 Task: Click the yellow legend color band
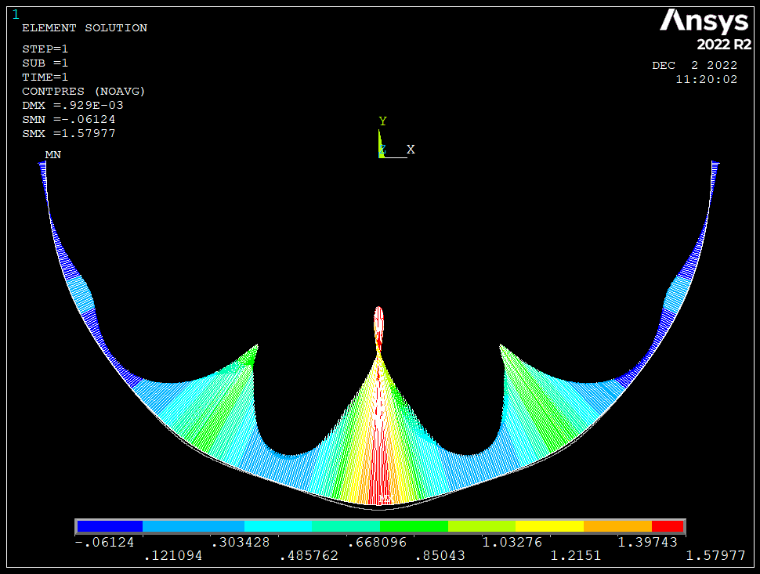coord(550,526)
